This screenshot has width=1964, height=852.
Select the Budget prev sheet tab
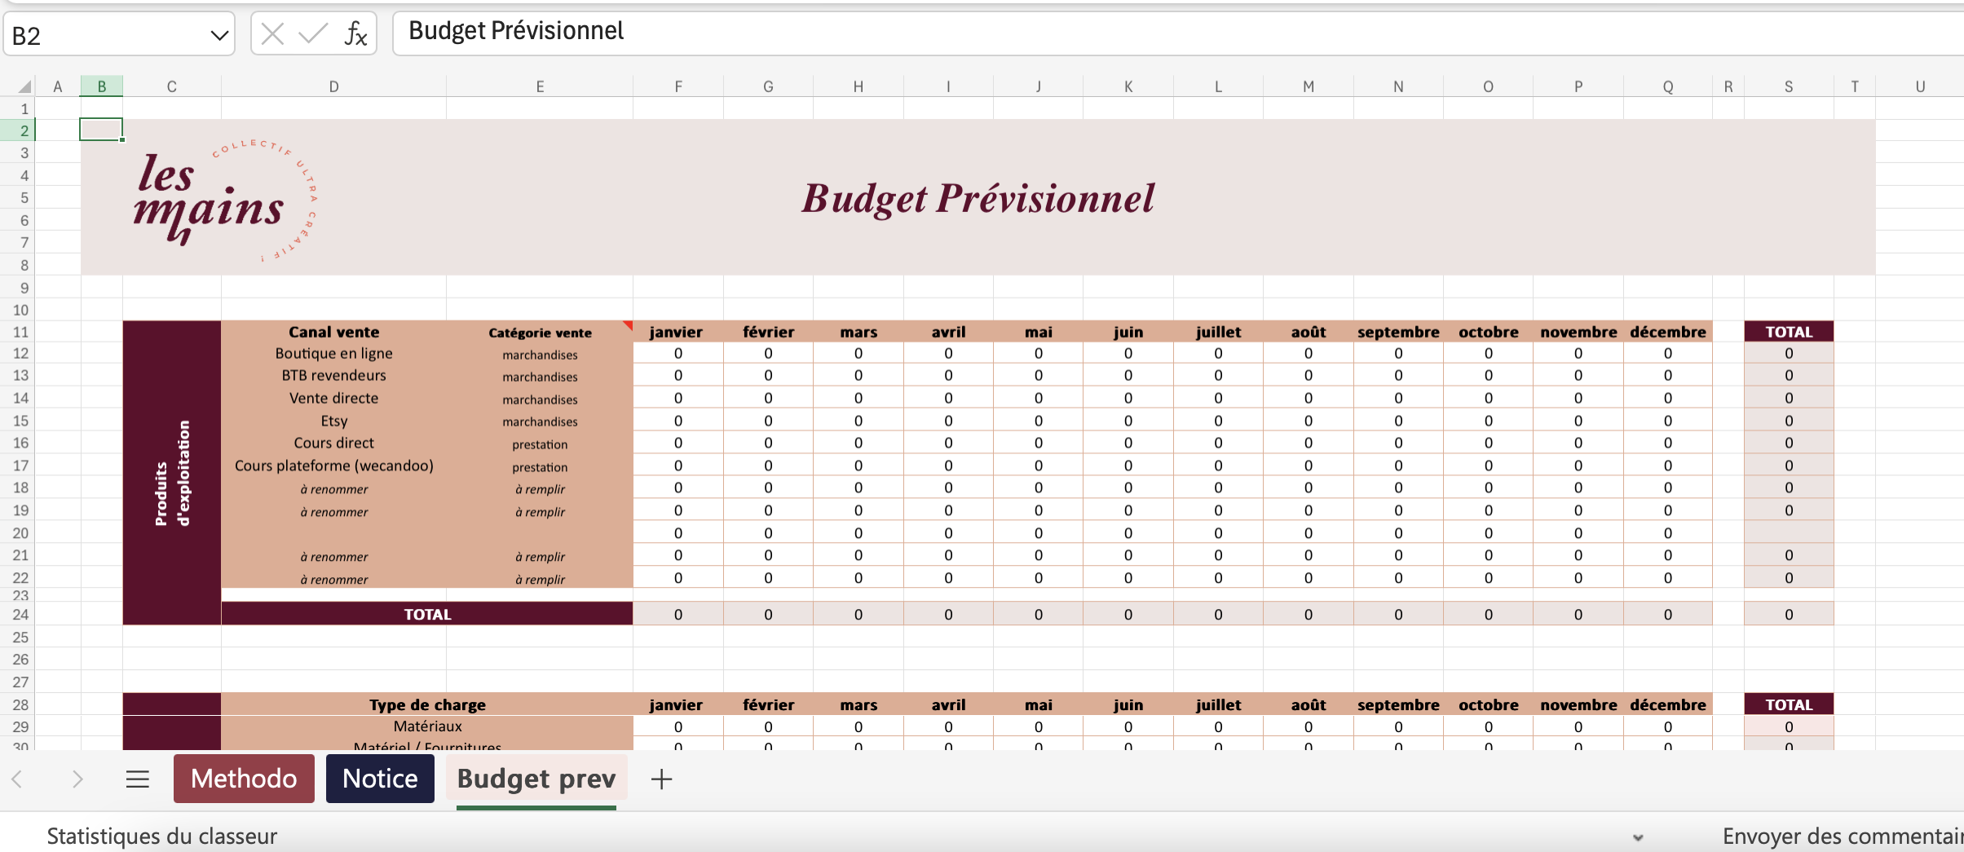[536, 779]
